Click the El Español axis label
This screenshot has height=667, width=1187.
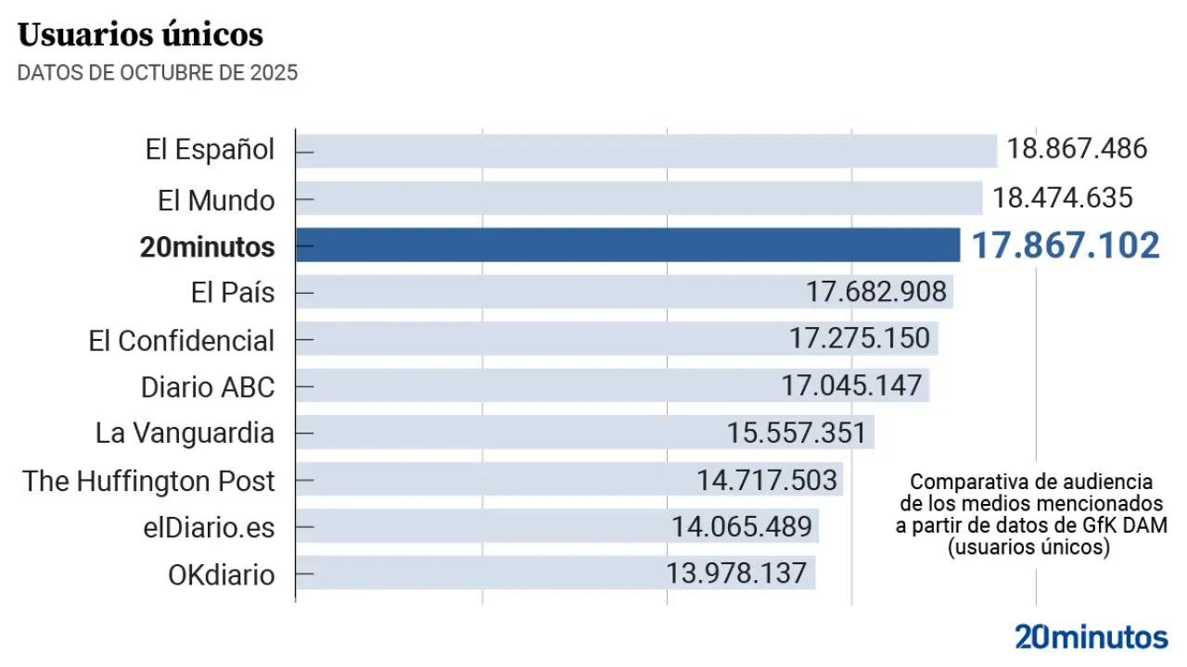click(210, 150)
